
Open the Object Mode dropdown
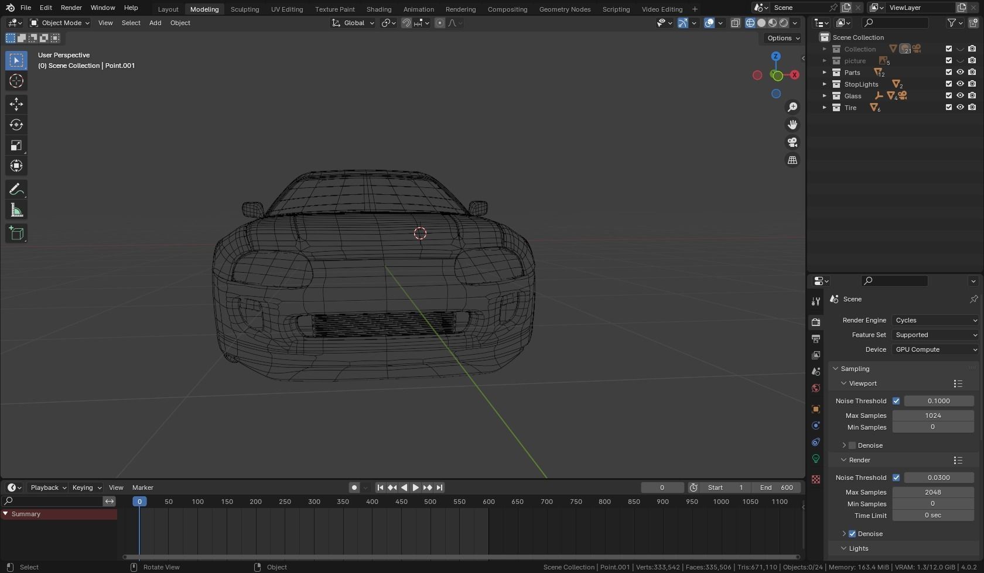pyautogui.click(x=60, y=23)
